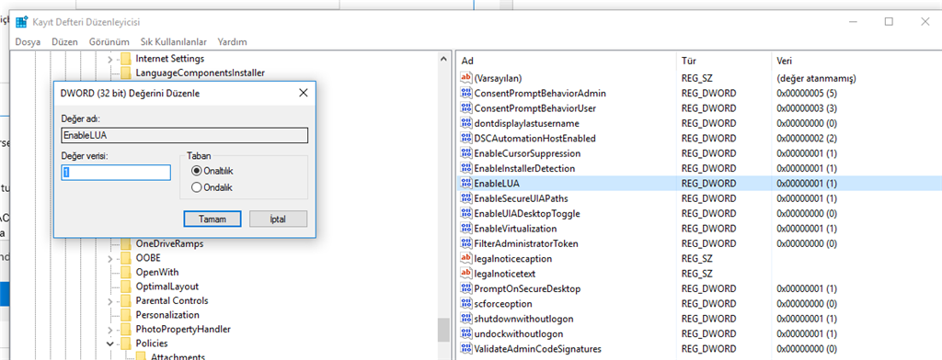Select the EnableLUA value name
Viewport: 942px width, 360px height.
[496, 183]
